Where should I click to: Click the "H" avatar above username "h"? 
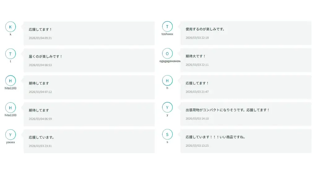click(167, 80)
